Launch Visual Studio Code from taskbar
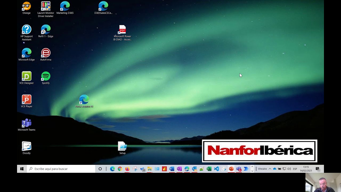341x192 pixels. (216, 169)
